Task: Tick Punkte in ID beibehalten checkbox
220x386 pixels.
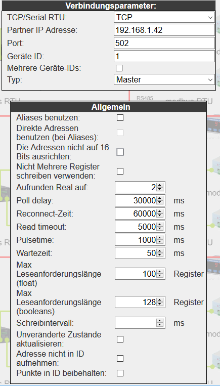Action: coord(120,373)
